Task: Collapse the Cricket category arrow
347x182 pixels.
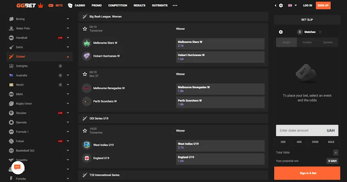Action: click(x=68, y=57)
